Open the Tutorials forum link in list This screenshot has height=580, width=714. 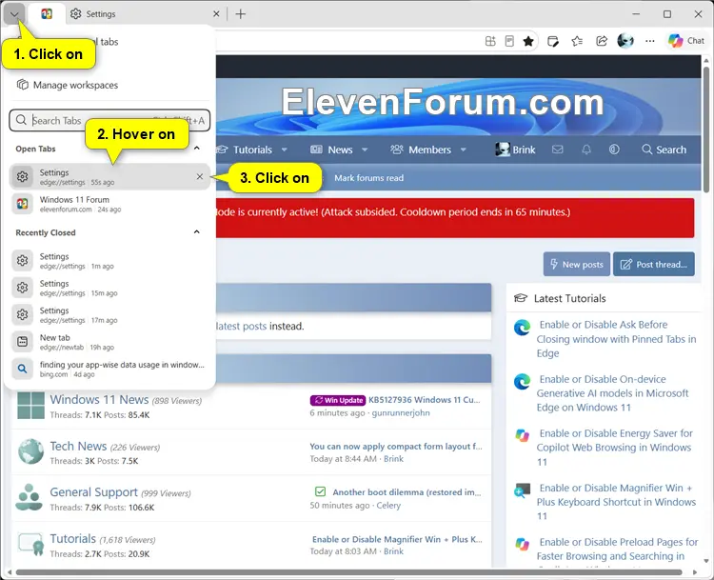[x=73, y=538]
